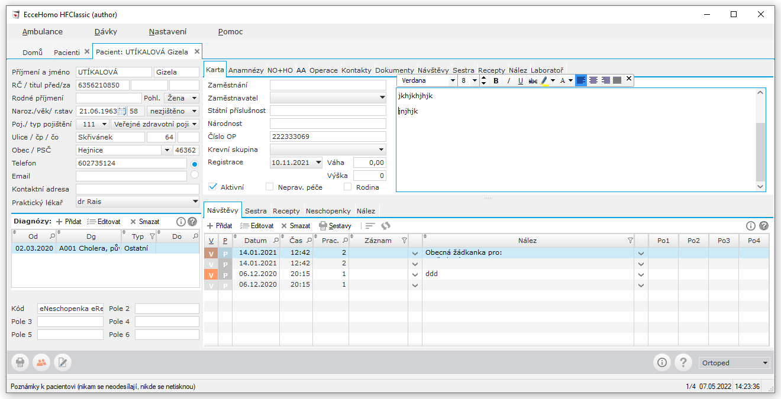Select the radio button beside Email
The width and height of the screenshot is (781, 399).
195,175
